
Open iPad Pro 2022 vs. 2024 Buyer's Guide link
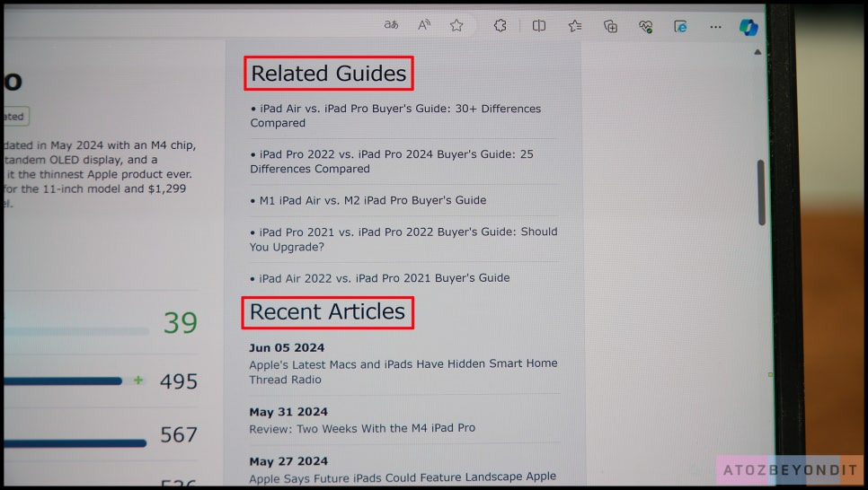(x=392, y=162)
